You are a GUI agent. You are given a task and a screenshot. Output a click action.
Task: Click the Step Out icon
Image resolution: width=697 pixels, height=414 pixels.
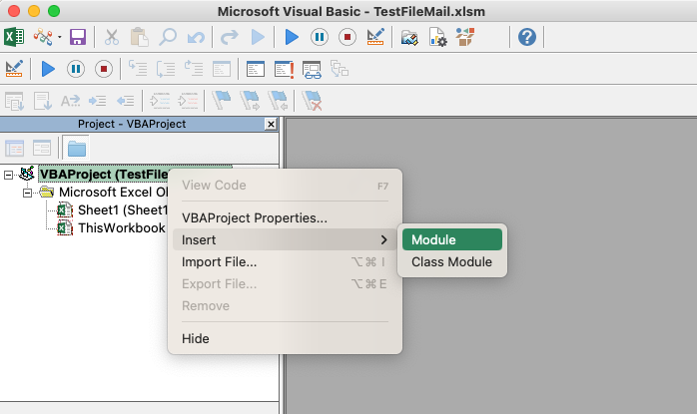coord(194,69)
